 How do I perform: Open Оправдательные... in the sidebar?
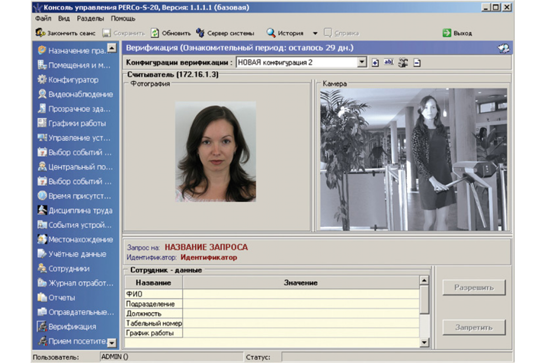75,312
